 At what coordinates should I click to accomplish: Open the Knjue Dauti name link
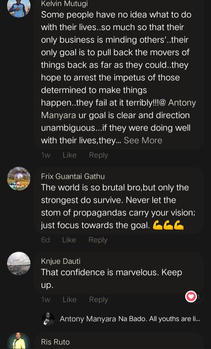(61, 261)
